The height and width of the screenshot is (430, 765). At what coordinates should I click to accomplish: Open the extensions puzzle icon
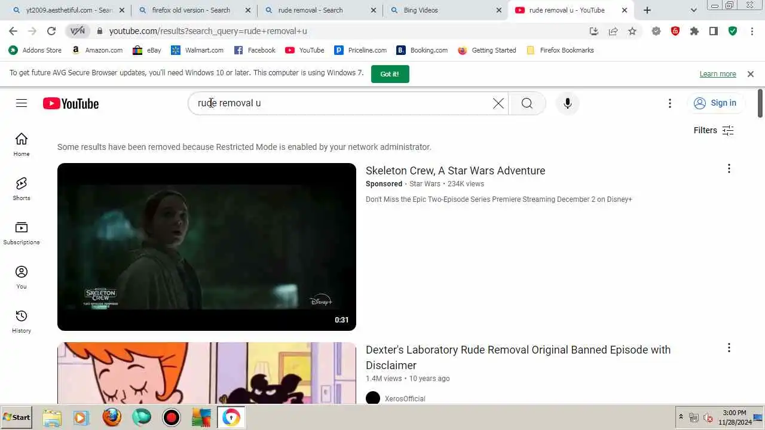(x=694, y=31)
